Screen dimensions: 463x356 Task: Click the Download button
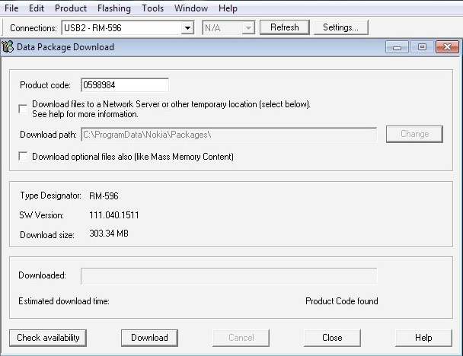(x=149, y=338)
